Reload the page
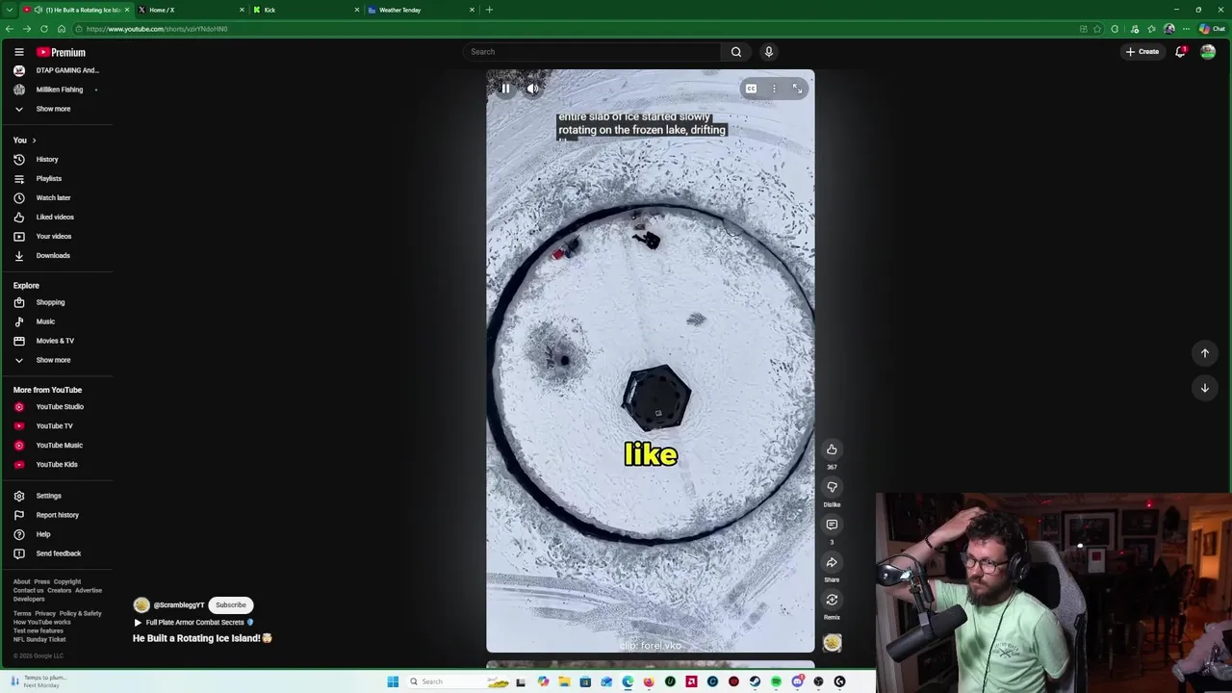 click(43, 29)
